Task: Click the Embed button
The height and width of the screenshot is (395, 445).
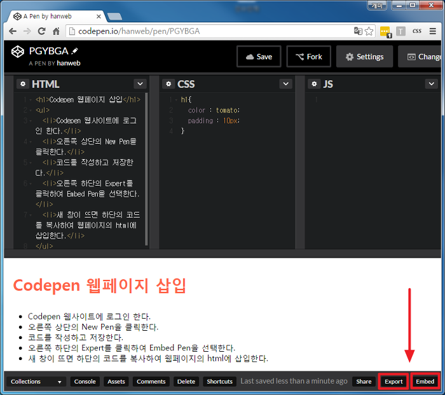Action: [x=425, y=382]
